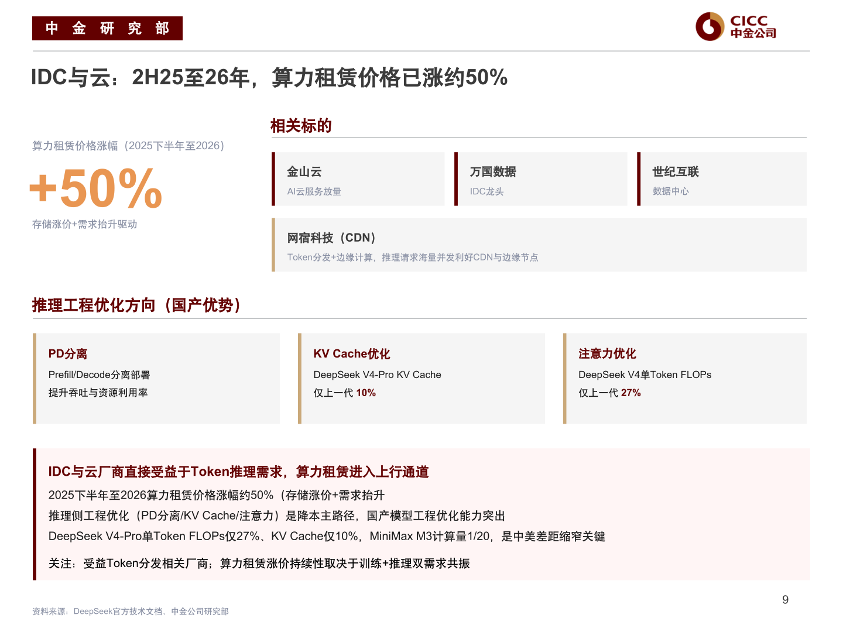Image resolution: width=843 pixels, height=632 pixels.
Task: Select the Prefill/Decode分离部署 line
Action: [x=100, y=375]
